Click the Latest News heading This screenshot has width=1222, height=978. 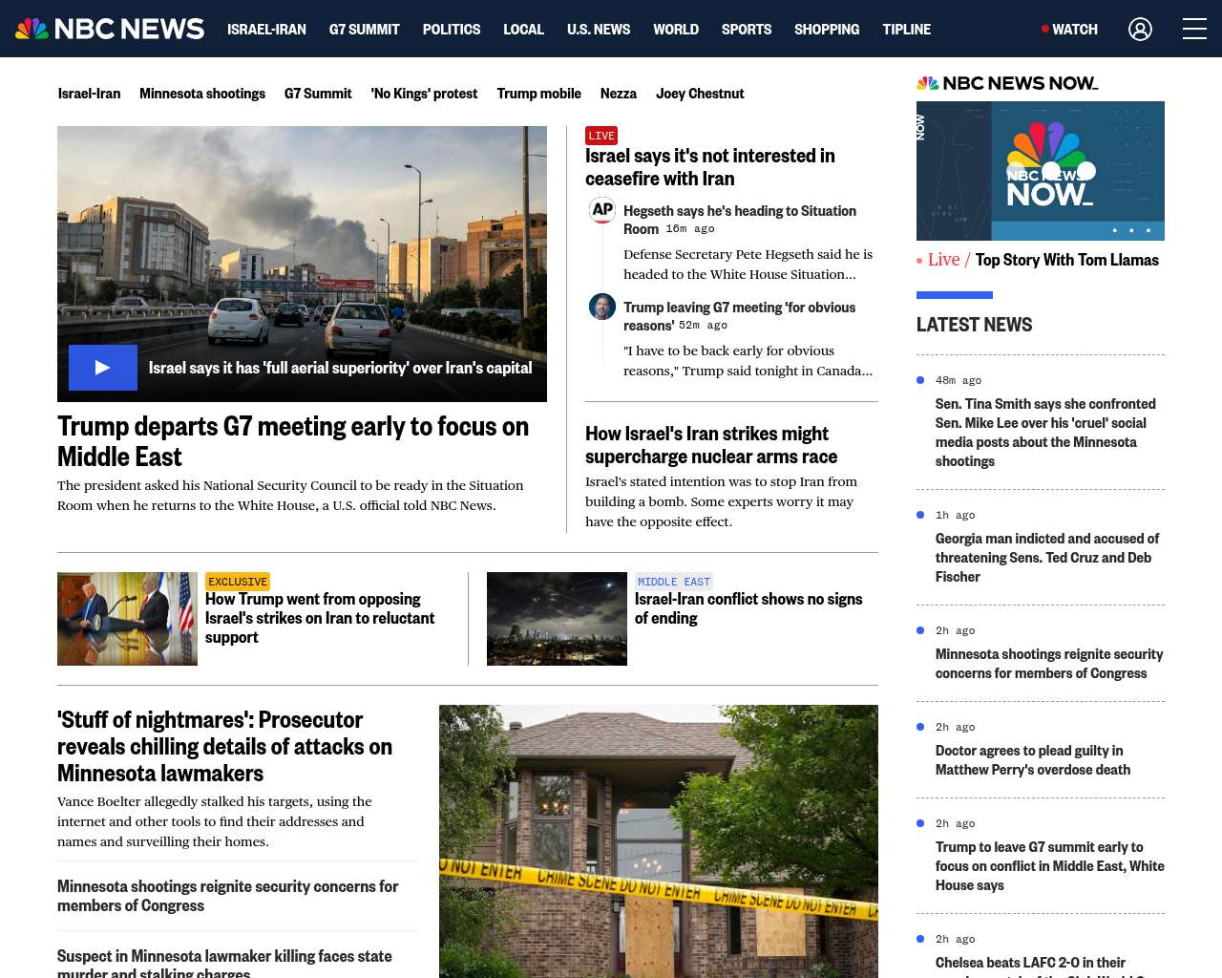tap(974, 325)
